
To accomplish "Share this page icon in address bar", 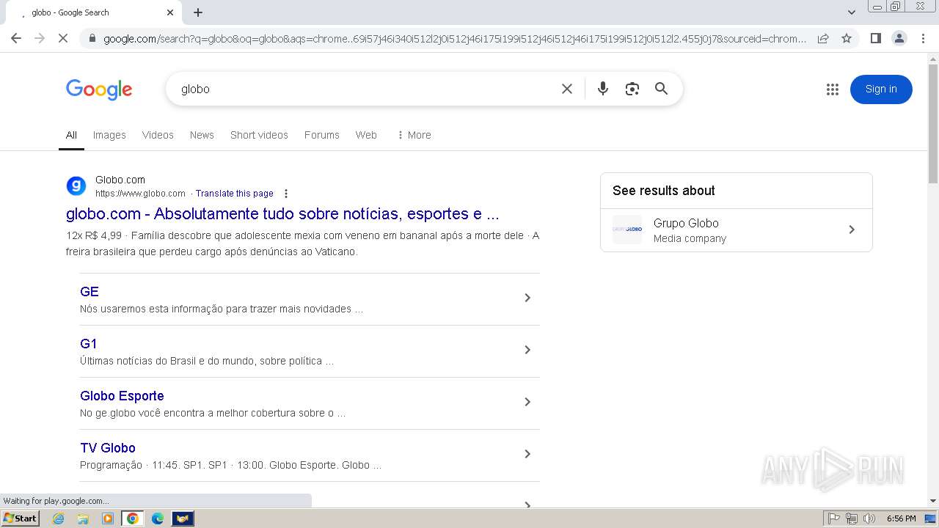I will click(x=823, y=38).
